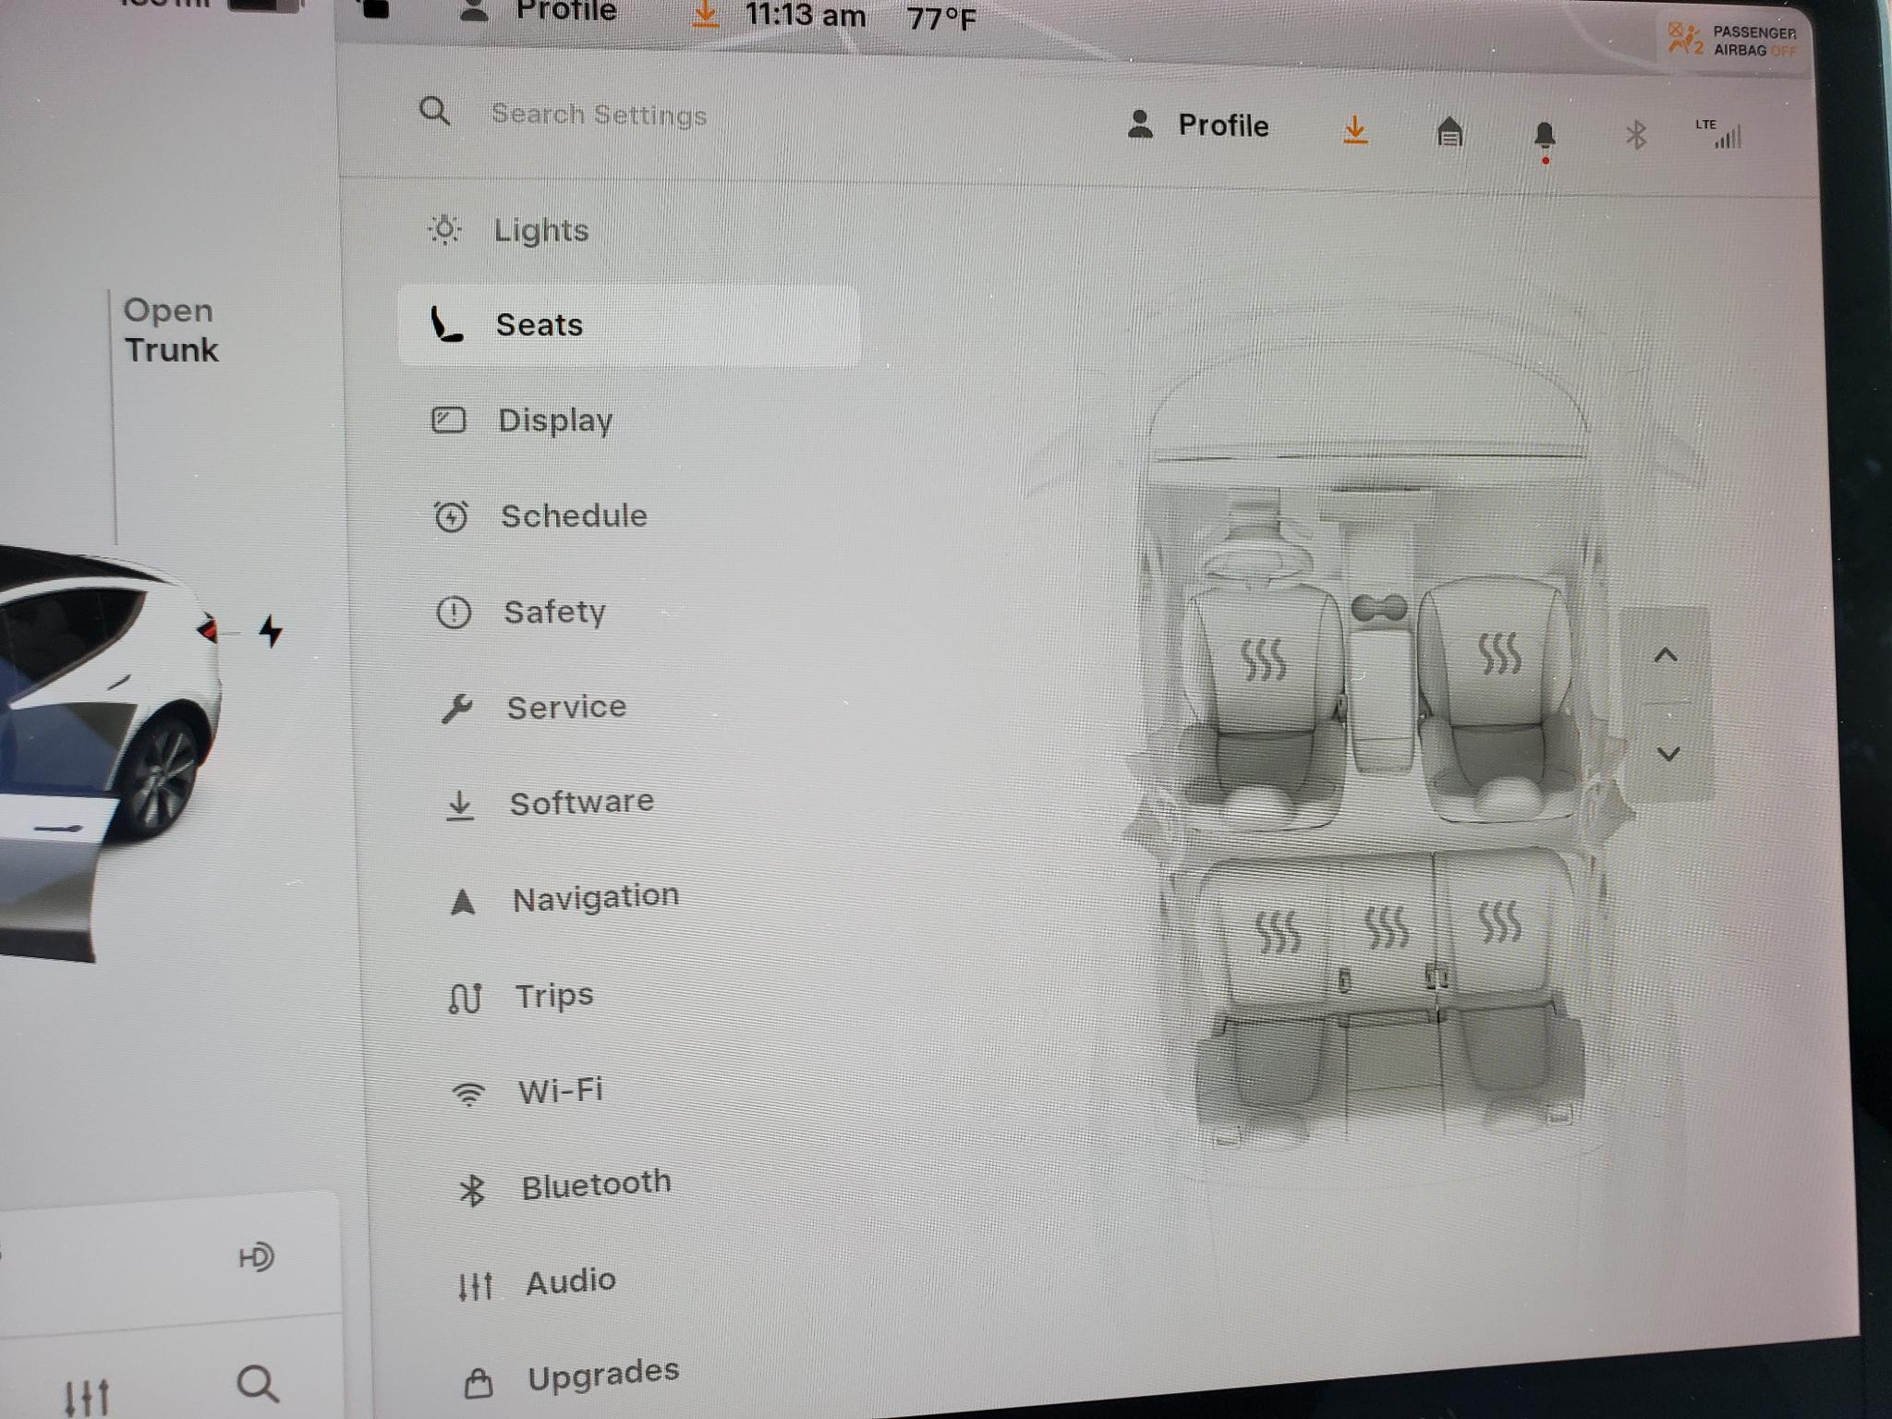1892x1419 pixels.
Task: Open notifications bell icon
Action: click(1544, 137)
